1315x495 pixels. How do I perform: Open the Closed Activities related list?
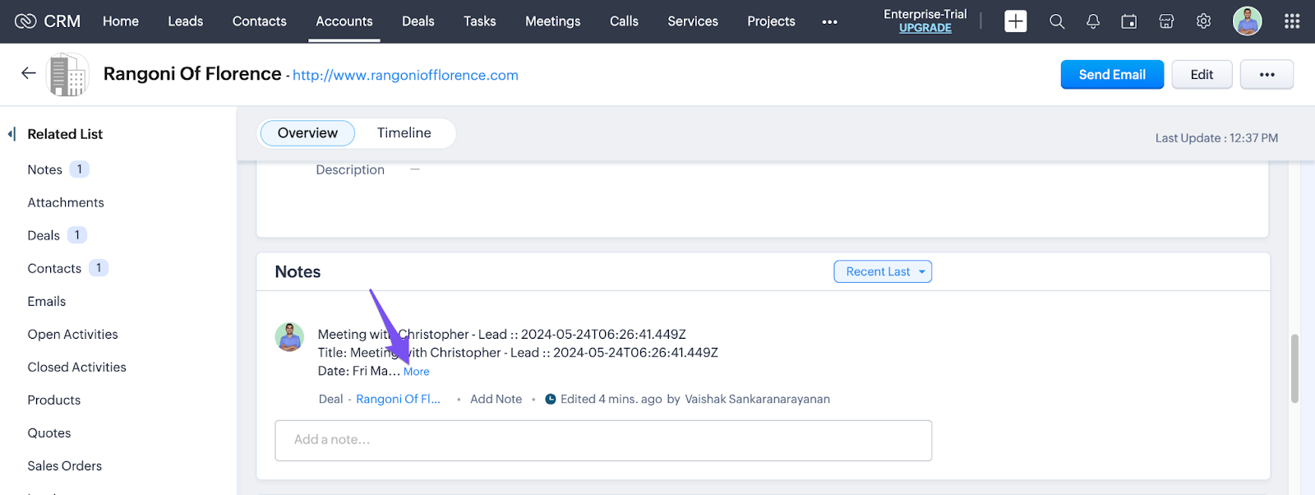click(x=76, y=367)
